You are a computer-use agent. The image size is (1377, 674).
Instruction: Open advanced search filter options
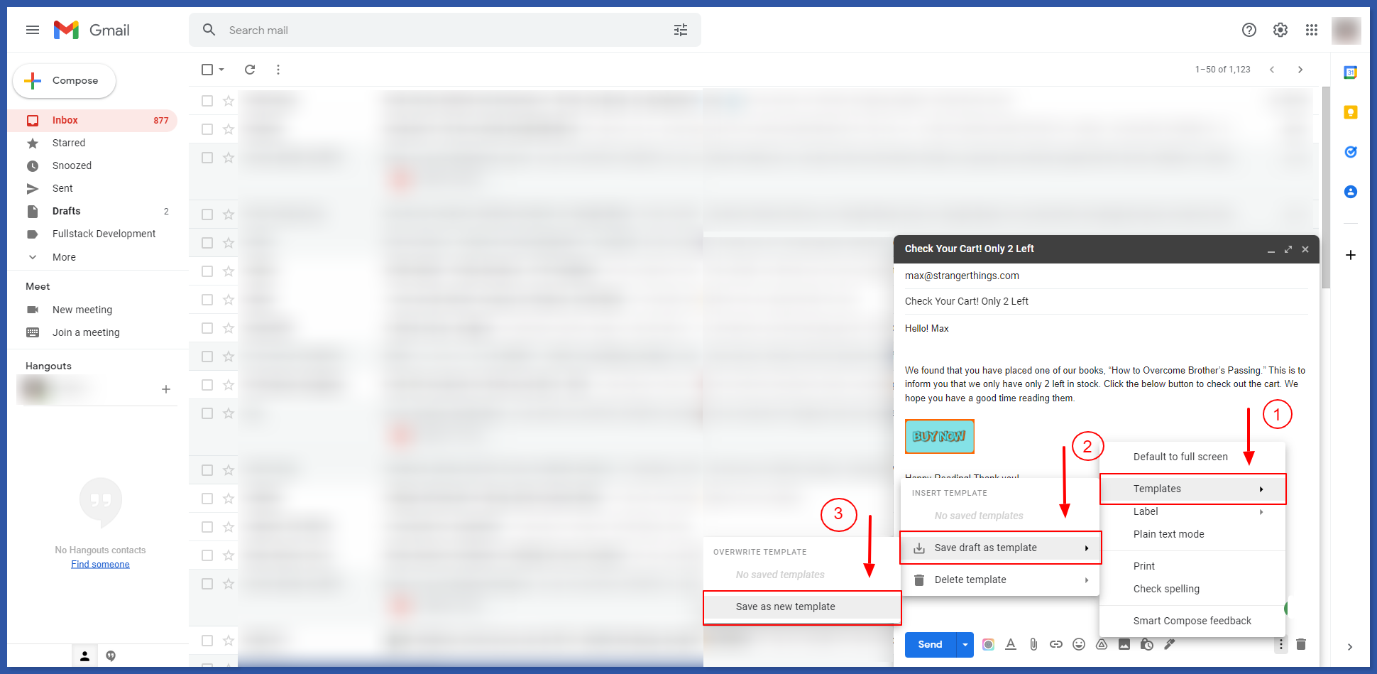coord(680,30)
